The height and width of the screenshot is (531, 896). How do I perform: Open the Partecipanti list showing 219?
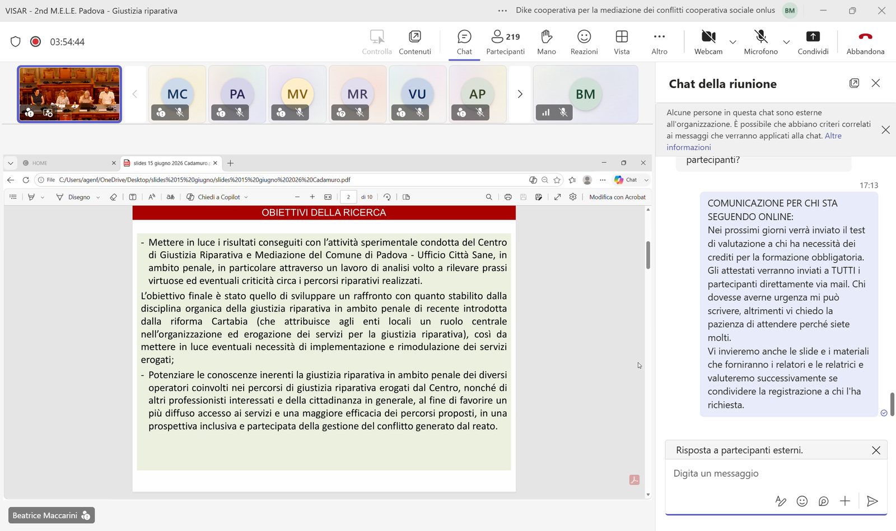(x=505, y=43)
